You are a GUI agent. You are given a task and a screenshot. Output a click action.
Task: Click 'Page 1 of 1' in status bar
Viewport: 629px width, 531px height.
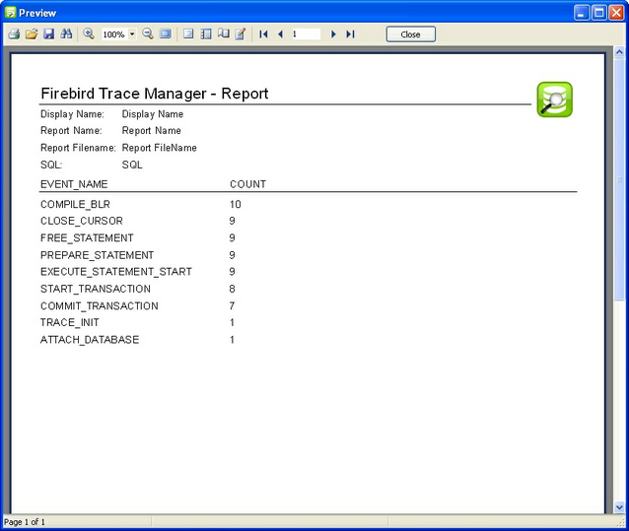tap(25, 522)
